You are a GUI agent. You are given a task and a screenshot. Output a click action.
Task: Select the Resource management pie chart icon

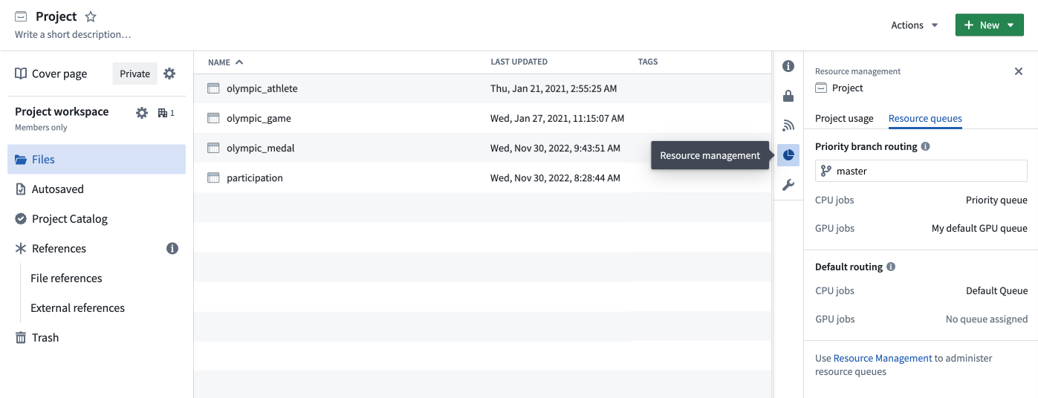tap(788, 155)
